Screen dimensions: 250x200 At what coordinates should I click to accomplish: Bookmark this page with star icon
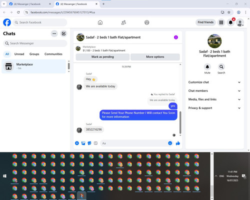pyautogui.click(x=229, y=12)
